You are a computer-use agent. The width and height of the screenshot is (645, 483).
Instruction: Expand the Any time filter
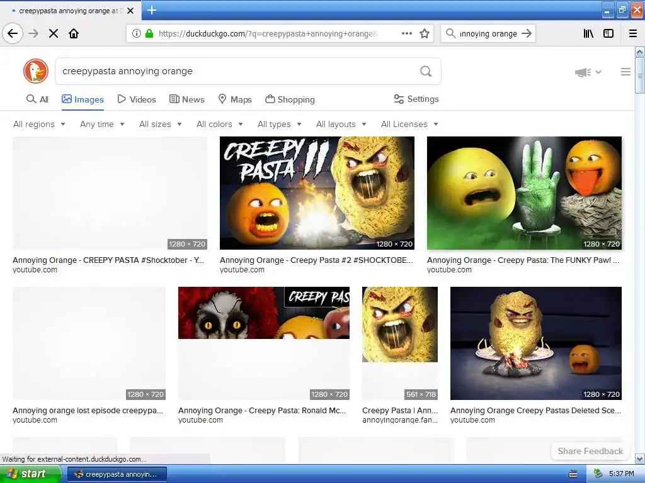point(102,124)
